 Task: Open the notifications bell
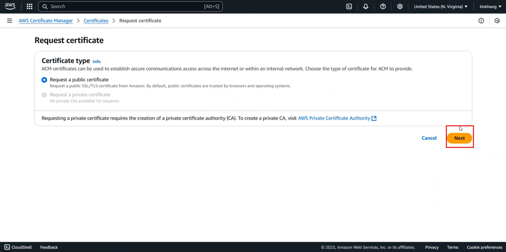click(x=366, y=7)
